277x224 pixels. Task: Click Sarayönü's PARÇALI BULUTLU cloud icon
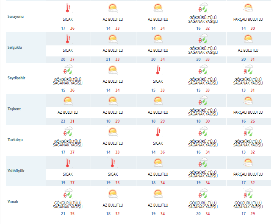[248, 8]
